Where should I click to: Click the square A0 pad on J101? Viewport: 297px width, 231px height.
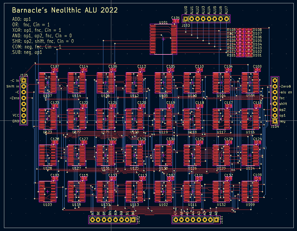click(x=216, y=220)
